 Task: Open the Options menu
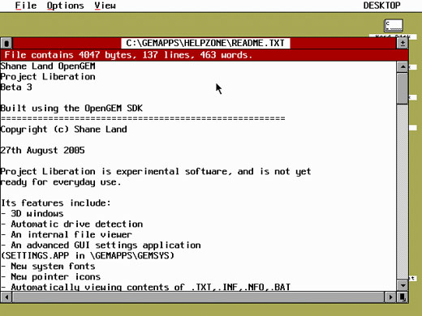[x=65, y=6]
